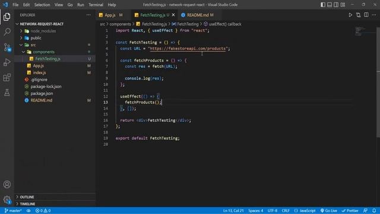Open the Explorer view in activity bar
The width and height of the screenshot is (380, 214).
[7, 17]
